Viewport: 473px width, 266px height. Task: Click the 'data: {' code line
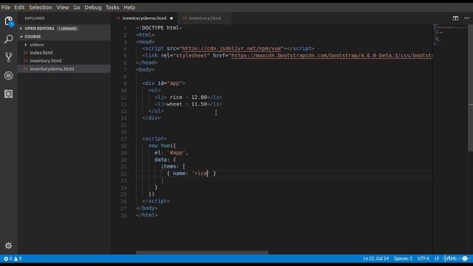click(x=165, y=160)
